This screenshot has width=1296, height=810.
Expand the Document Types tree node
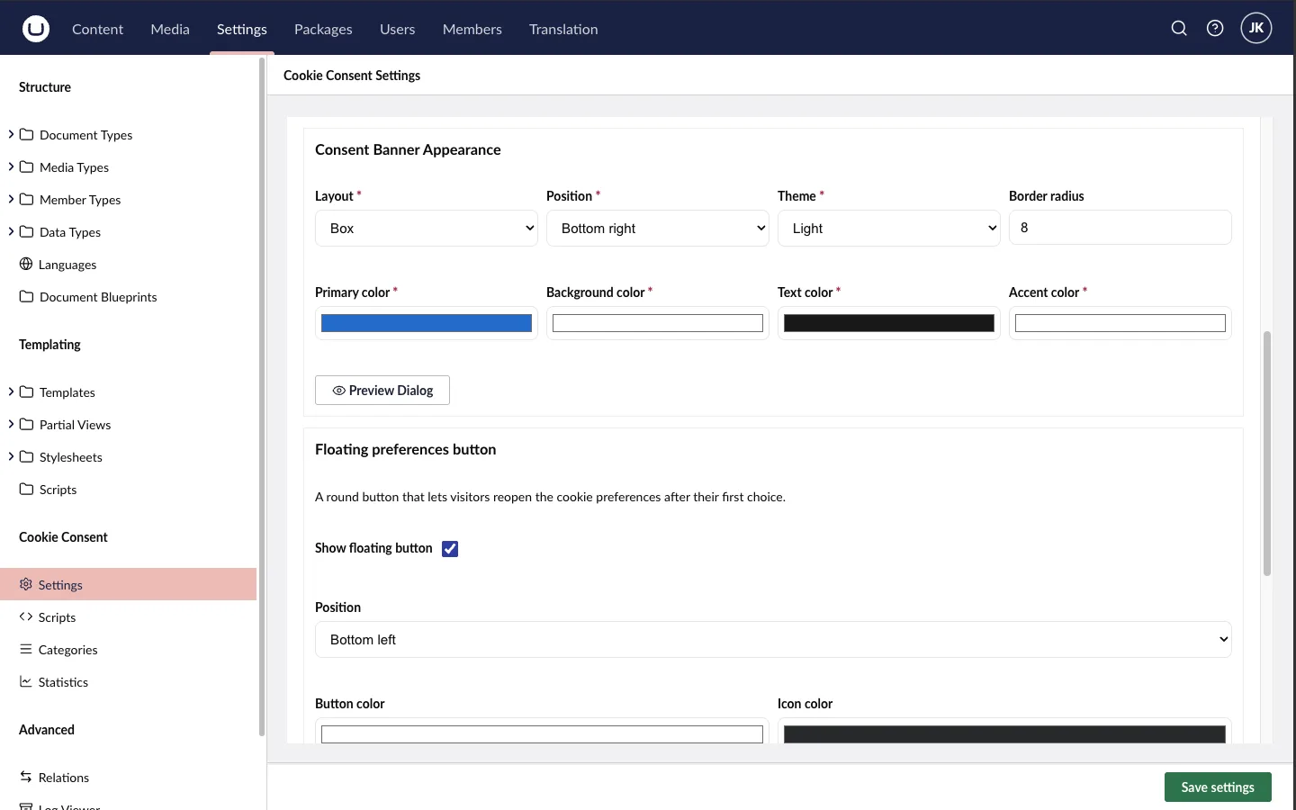pyautogui.click(x=11, y=134)
